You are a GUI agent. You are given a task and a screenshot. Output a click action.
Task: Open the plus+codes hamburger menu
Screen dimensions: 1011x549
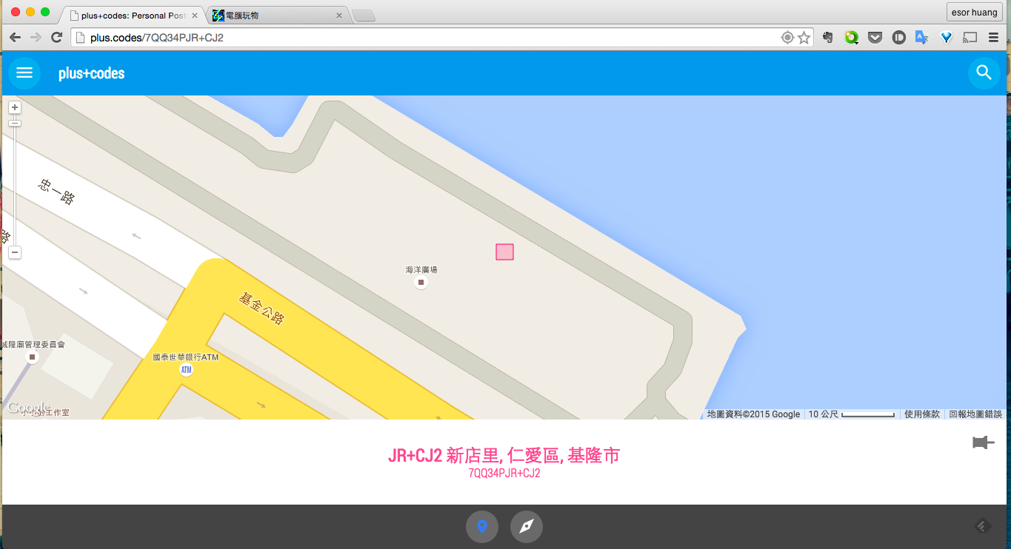click(x=24, y=73)
